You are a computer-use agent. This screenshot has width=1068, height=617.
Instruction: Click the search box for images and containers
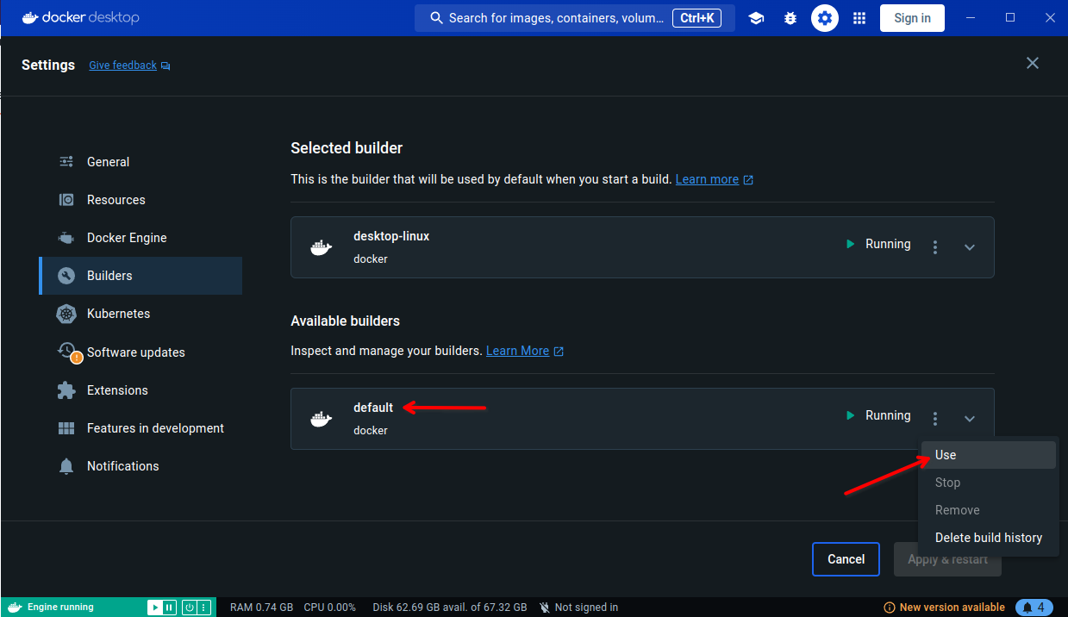point(575,18)
